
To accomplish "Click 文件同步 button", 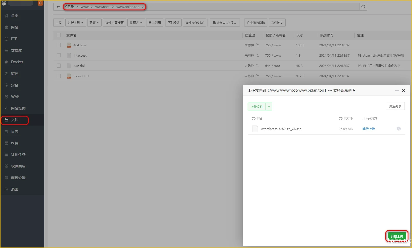I will [x=277, y=23].
